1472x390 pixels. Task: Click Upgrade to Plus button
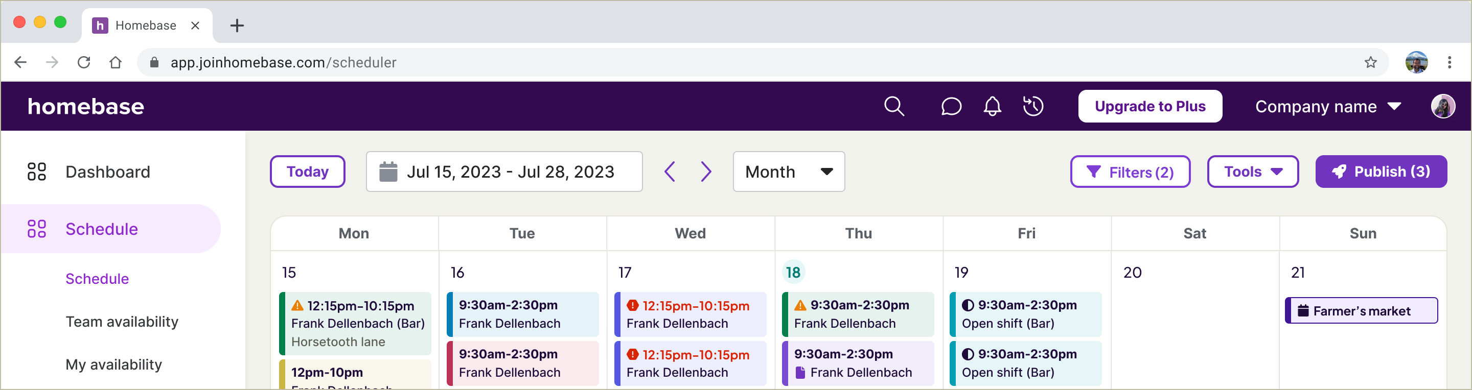point(1149,106)
